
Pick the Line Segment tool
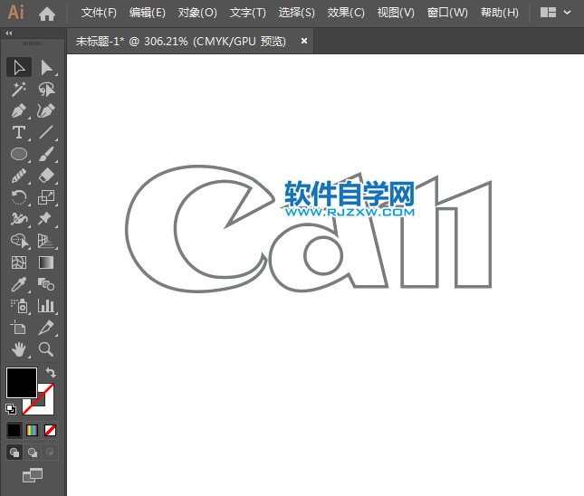point(46,132)
